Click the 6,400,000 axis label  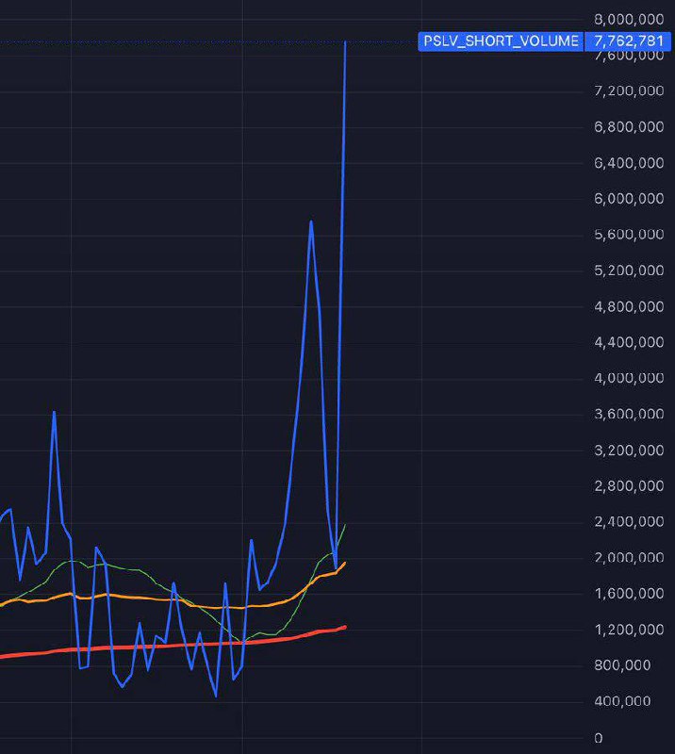click(x=629, y=162)
